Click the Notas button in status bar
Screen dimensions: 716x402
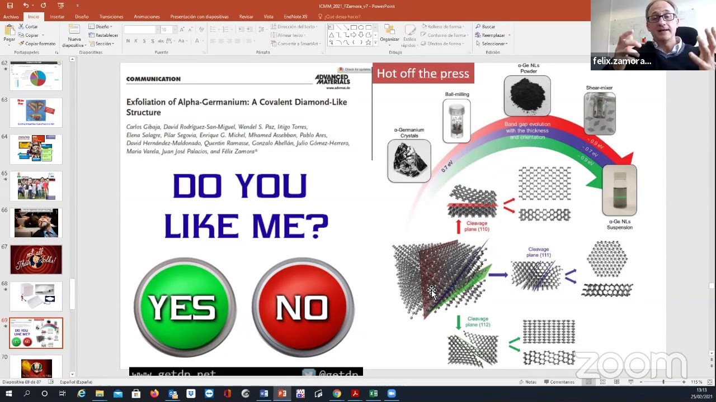point(527,382)
